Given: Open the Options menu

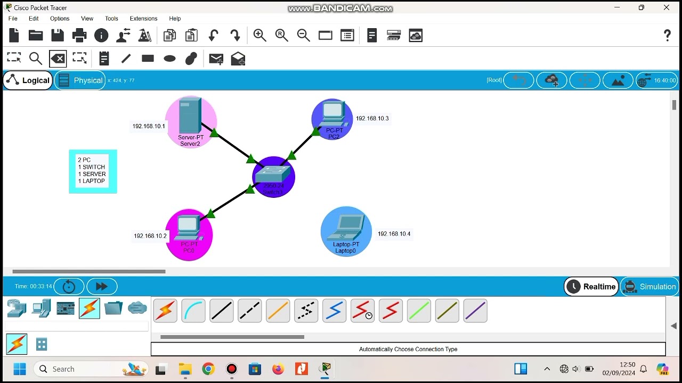Looking at the screenshot, I should click(60, 18).
